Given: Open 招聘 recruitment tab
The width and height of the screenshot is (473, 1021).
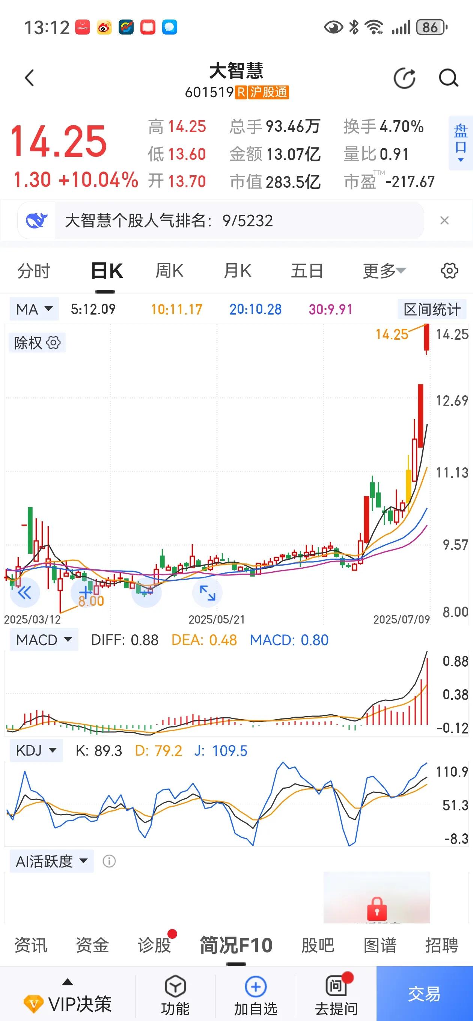Looking at the screenshot, I should [442, 945].
